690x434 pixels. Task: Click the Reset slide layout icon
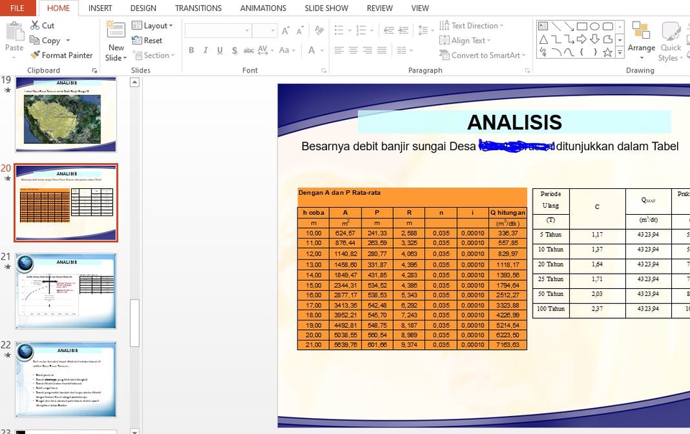coord(149,40)
